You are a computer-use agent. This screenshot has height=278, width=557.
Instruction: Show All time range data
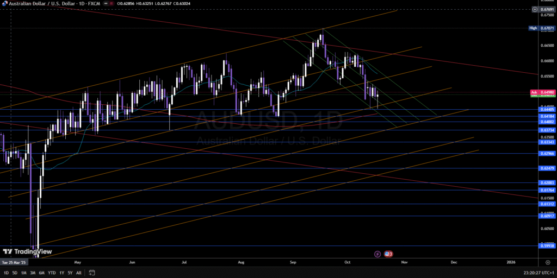pos(79,273)
